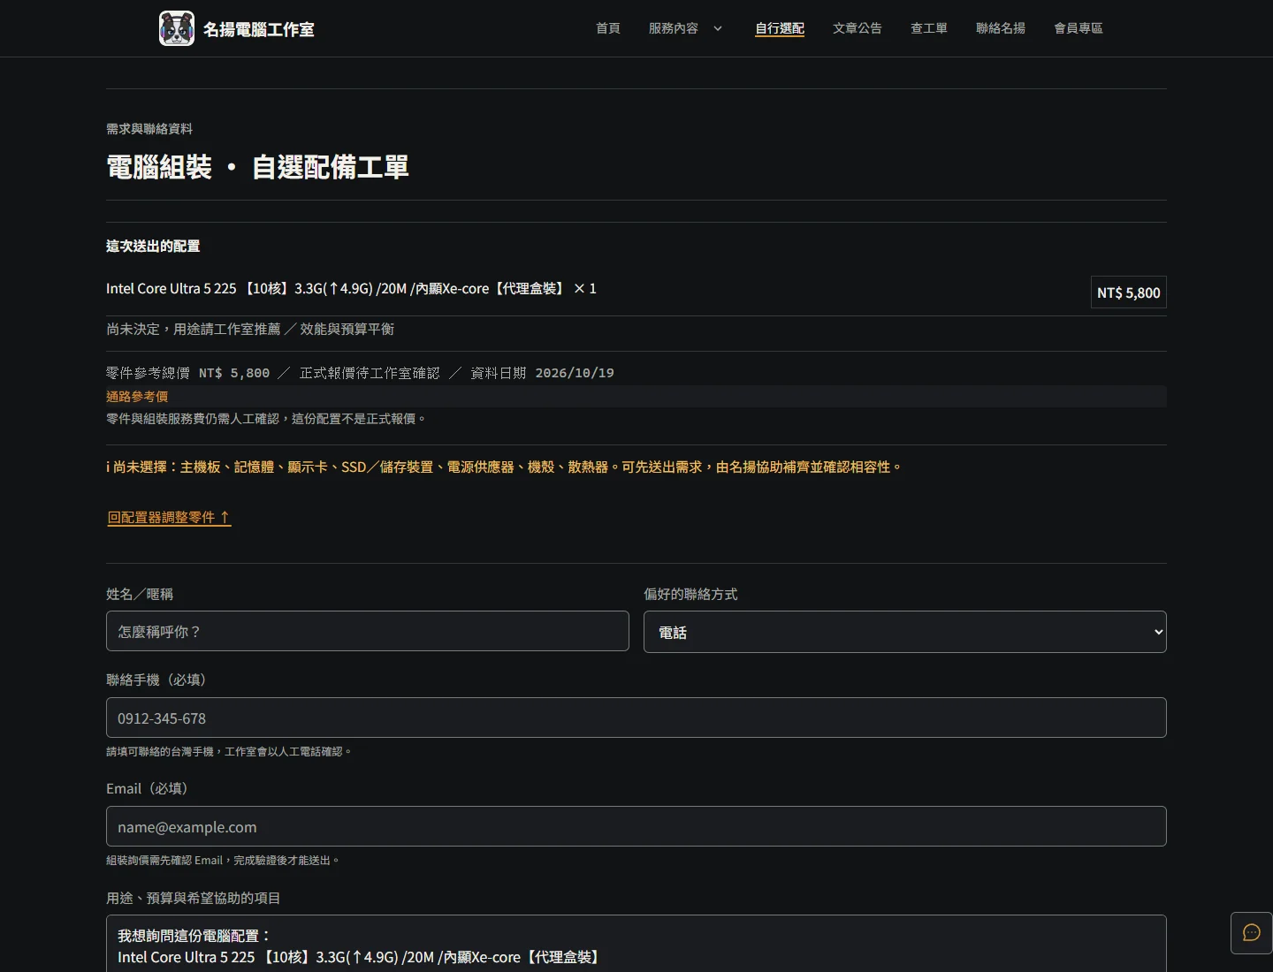Click the 尚未選擇 missing parts notice
The width and height of the screenshot is (1273, 972).
(504, 467)
